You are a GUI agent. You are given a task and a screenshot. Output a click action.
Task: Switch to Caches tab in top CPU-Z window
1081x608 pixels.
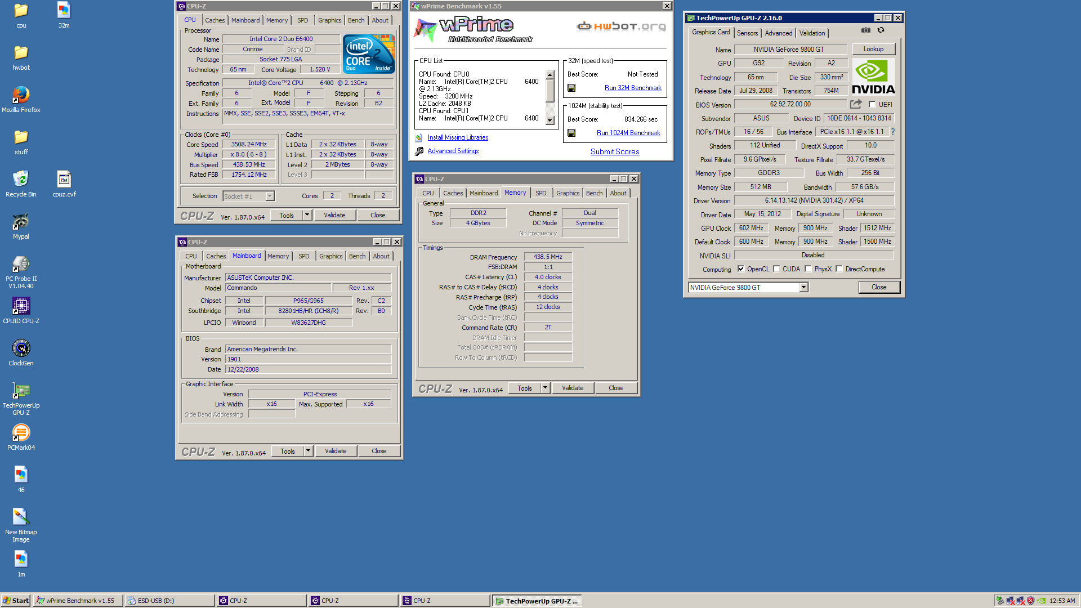tap(215, 20)
